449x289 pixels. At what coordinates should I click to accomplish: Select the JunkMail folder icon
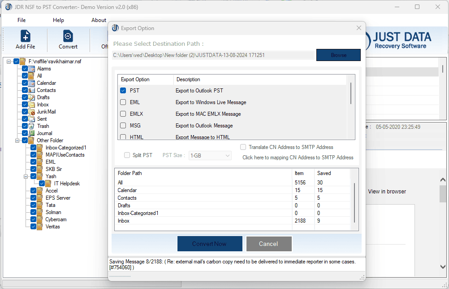click(x=31, y=111)
